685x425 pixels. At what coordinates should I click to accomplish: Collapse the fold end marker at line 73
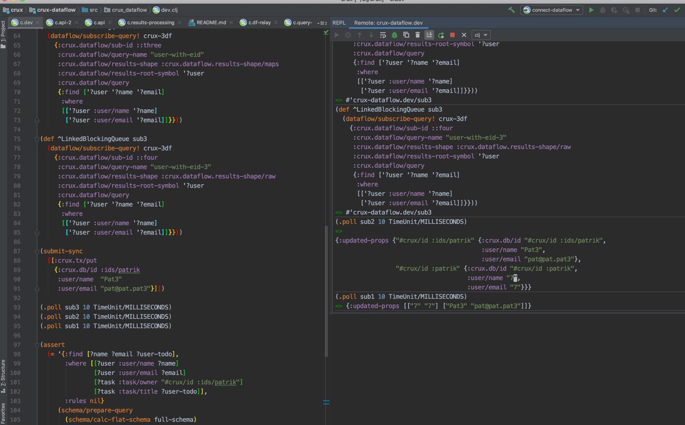[37, 120]
